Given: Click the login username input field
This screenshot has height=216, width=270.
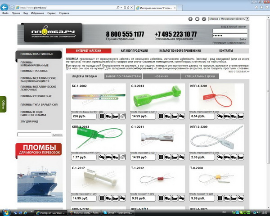Looking at the screenshot, I should coord(230,31).
